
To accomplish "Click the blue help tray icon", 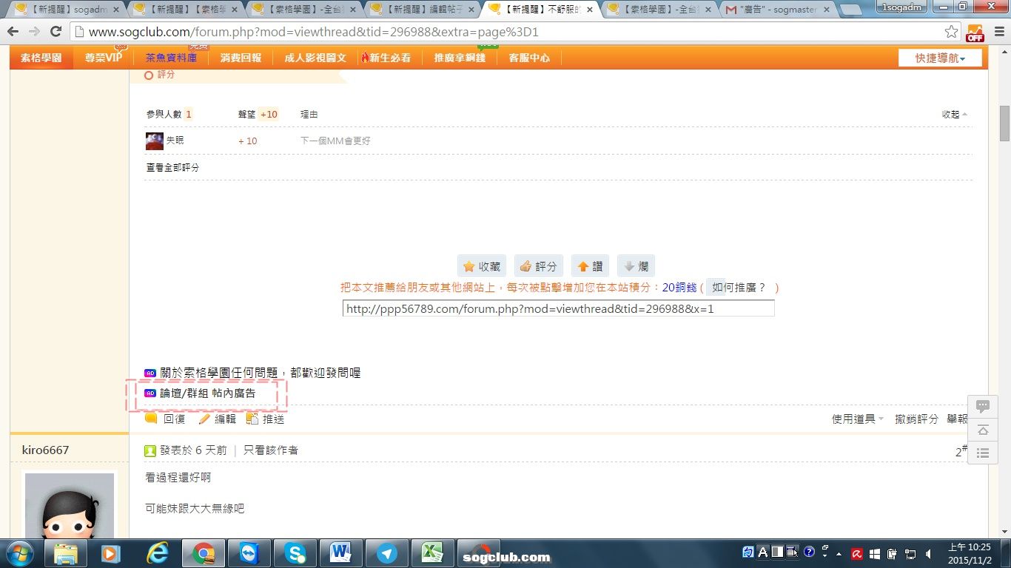I will click(809, 552).
